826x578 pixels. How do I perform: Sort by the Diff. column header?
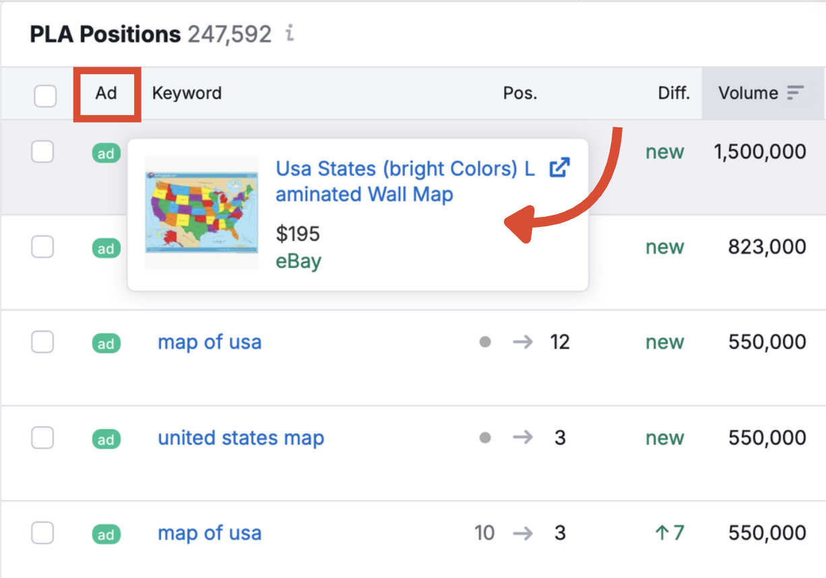(x=674, y=93)
